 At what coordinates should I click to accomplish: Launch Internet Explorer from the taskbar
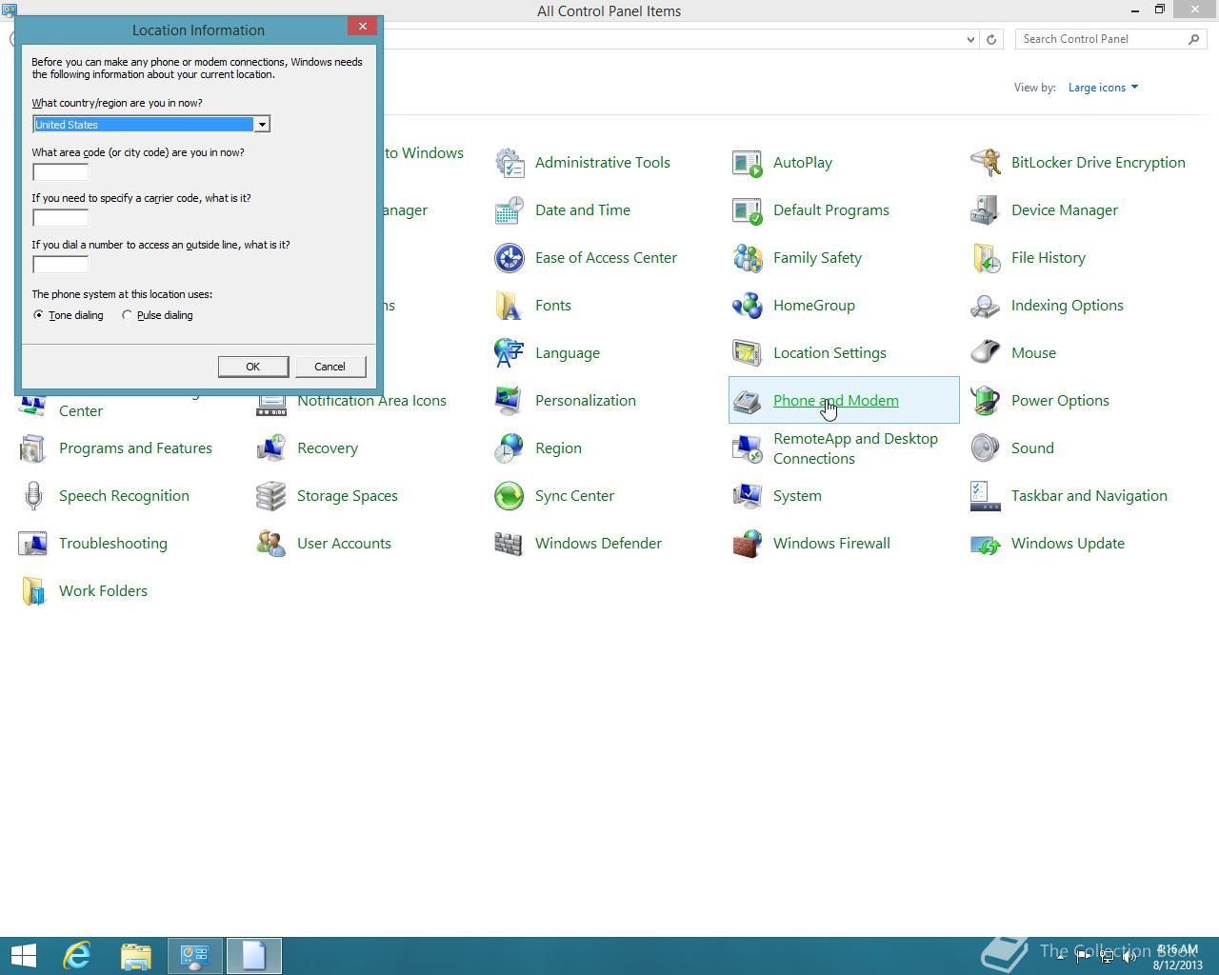(x=77, y=956)
